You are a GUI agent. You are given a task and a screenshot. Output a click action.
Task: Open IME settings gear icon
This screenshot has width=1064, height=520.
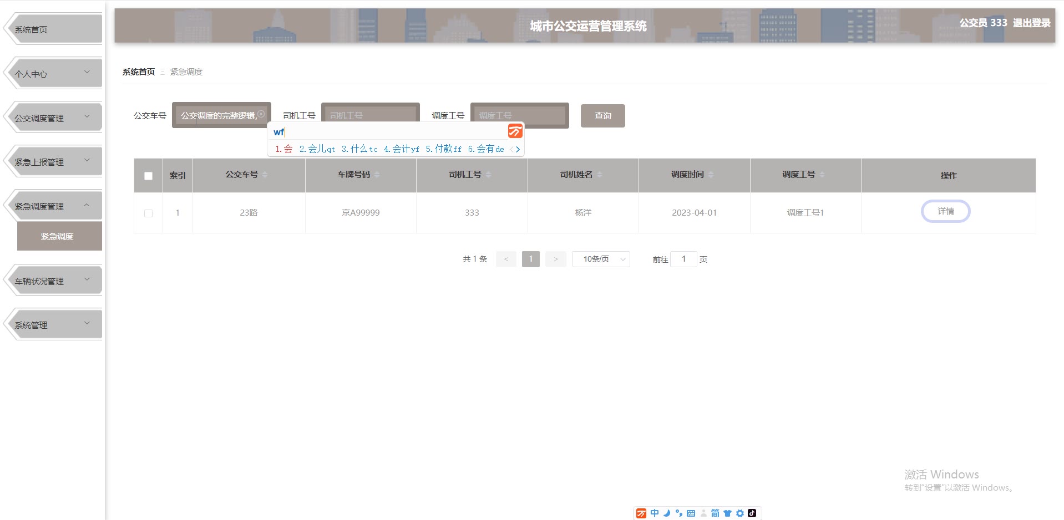(x=739, y=513)
